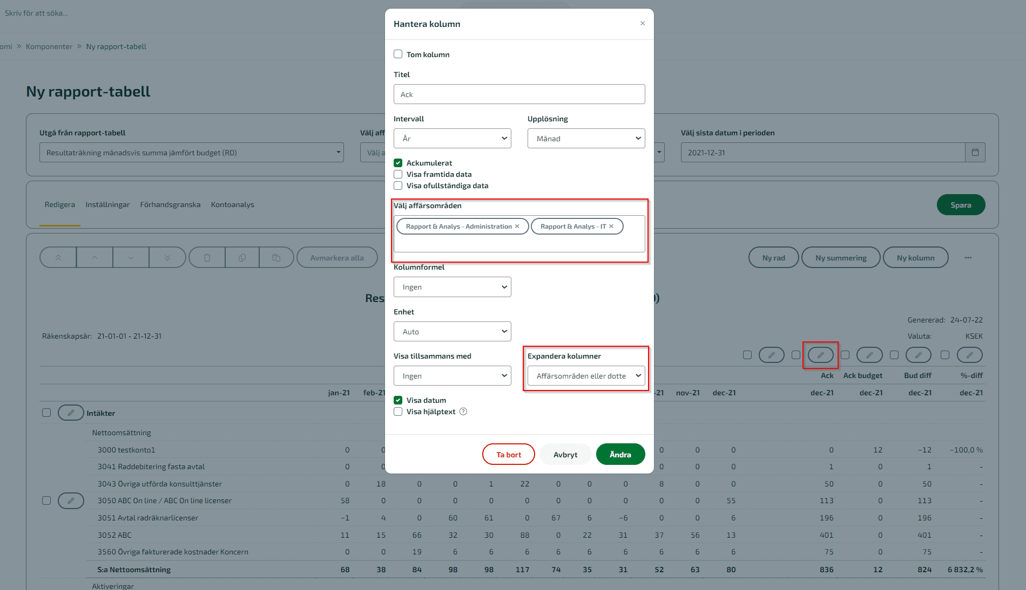This screenshot has height=590, width=1026.
Task: Edit the Intäkter row pencil icon
Action: click(x=71, y=413)
